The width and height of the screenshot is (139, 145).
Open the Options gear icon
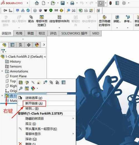tap(124, 3)
